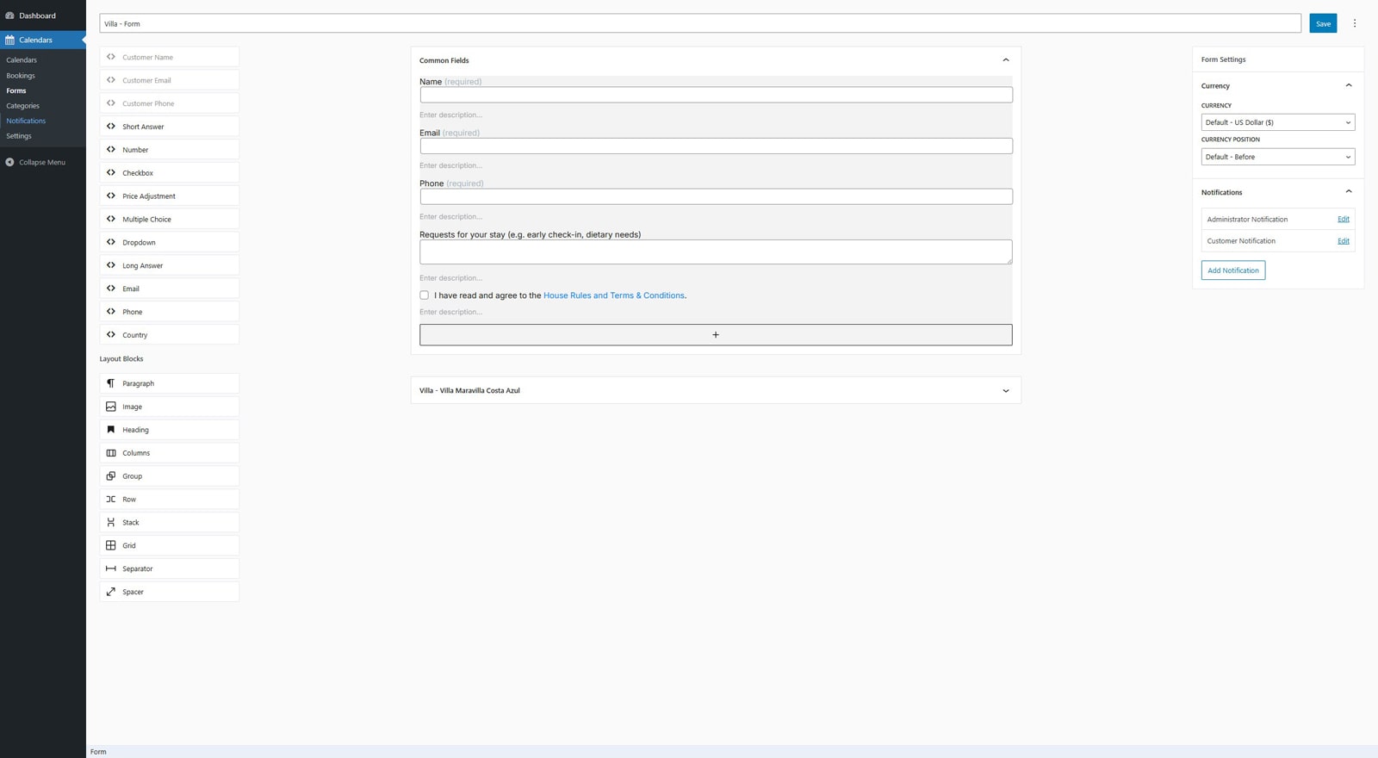Click the Requests for your stay textarea
Viewport: 1378px width, 758px height.
(x=716, y=252)
